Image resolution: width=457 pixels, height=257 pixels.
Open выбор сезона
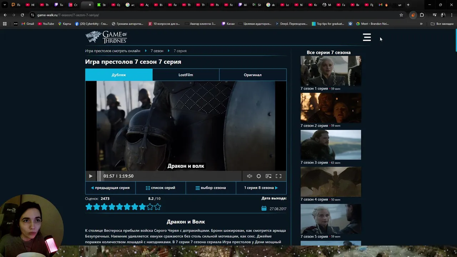[211, 188]
